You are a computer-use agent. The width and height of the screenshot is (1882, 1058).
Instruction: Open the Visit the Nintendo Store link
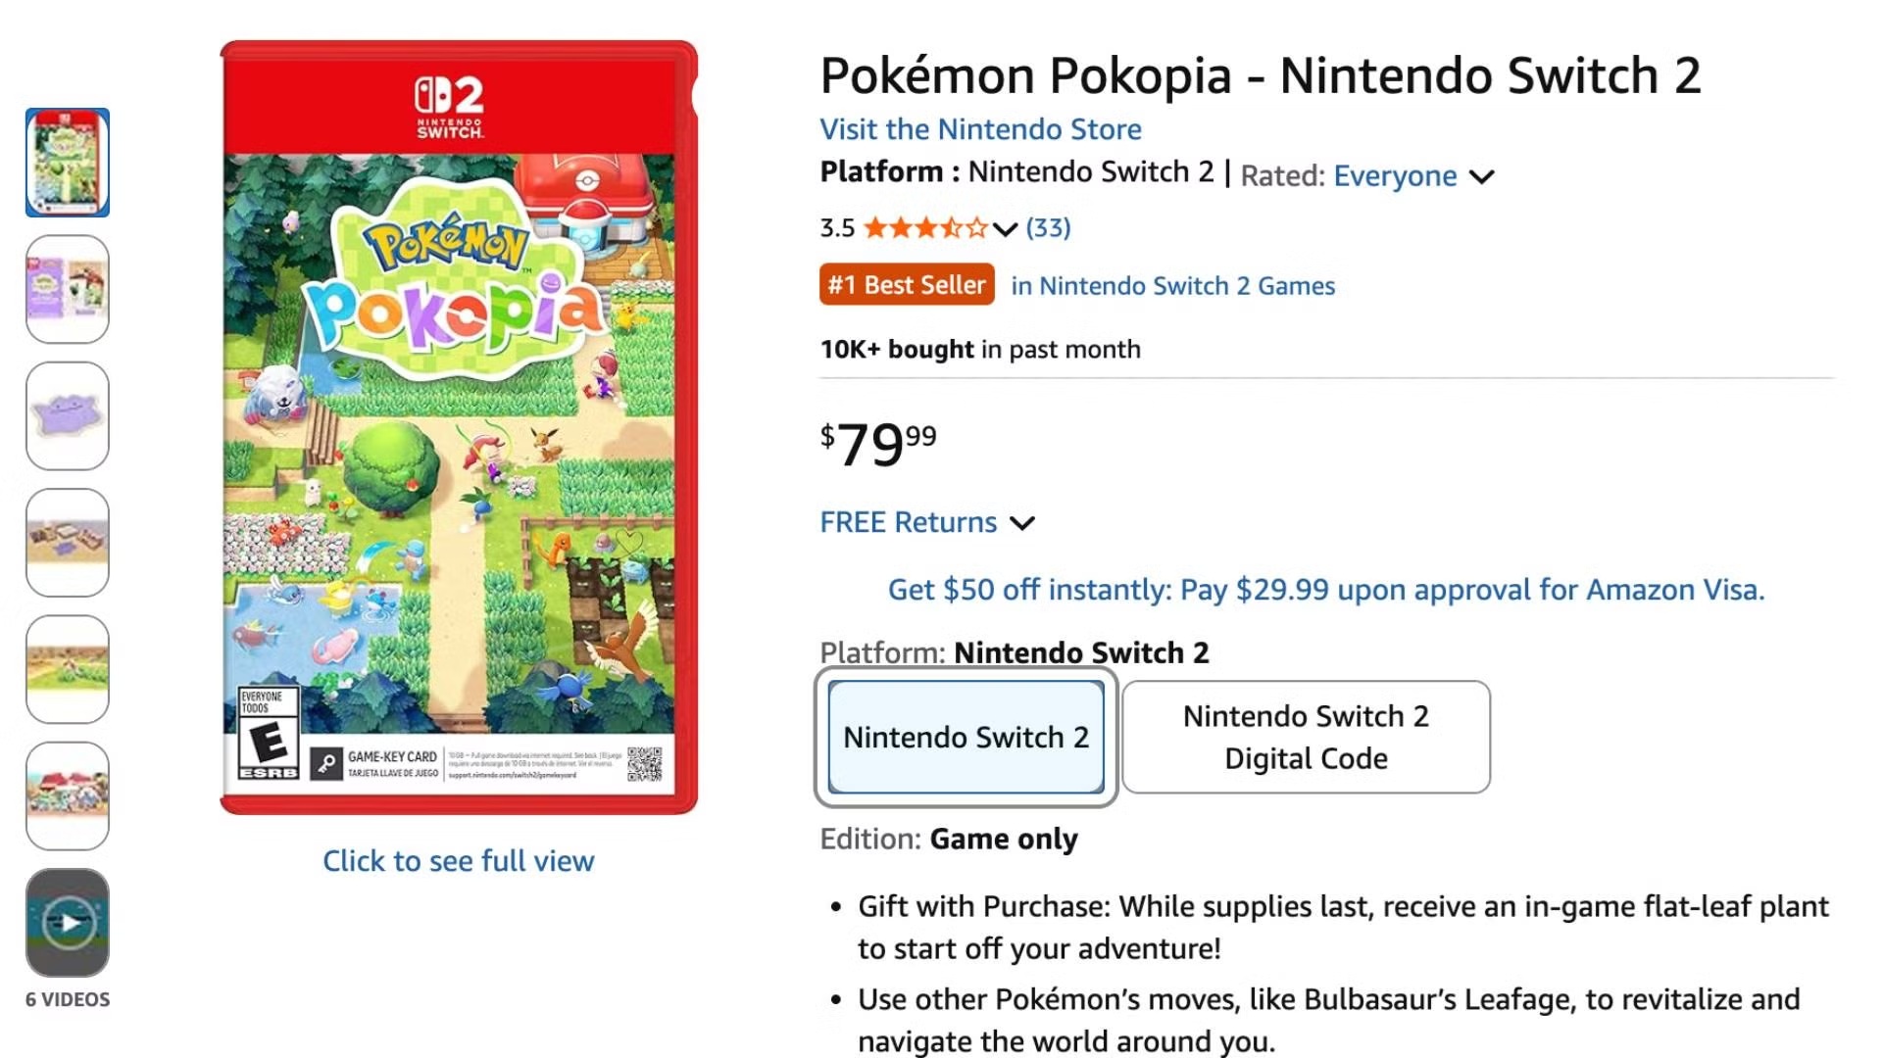tap(980, 129)
